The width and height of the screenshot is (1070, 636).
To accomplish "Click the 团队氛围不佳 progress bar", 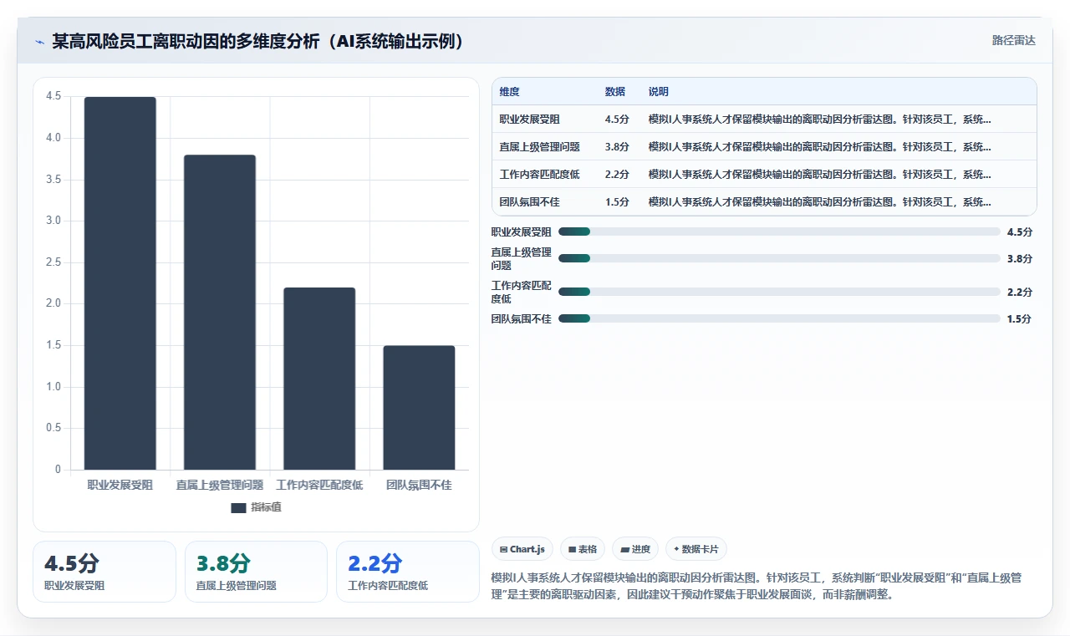I will [779, 318].
